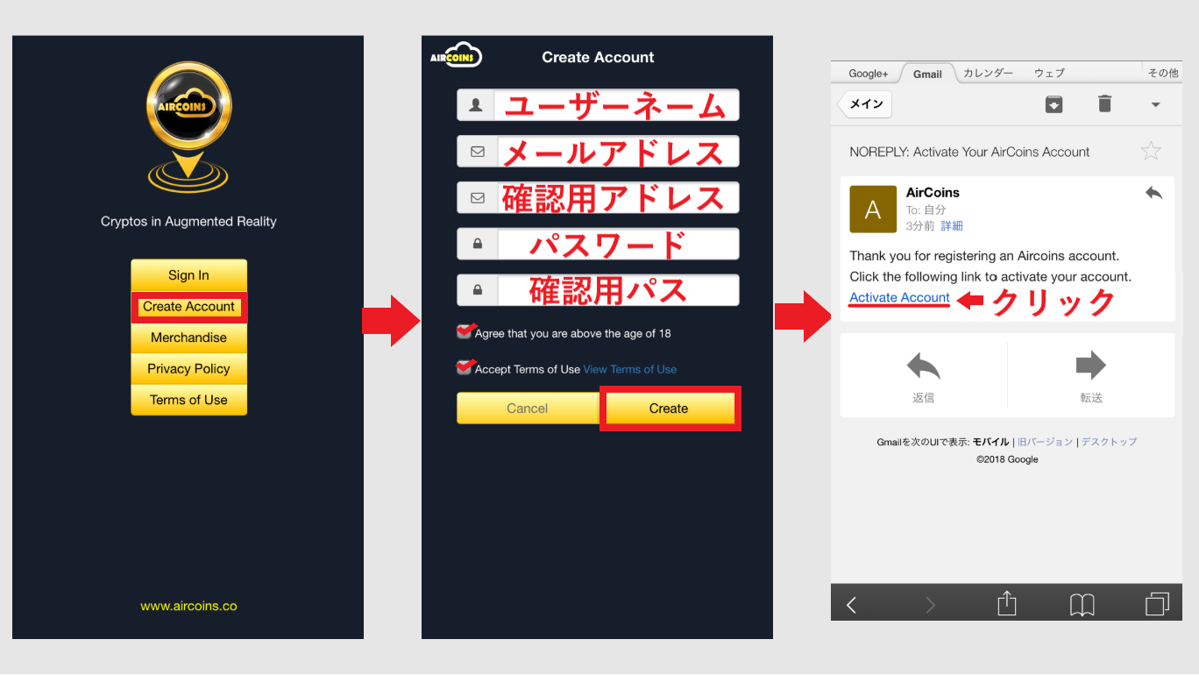
Task: Tap the 返信 reply button
Action: (x=924, y=377)
